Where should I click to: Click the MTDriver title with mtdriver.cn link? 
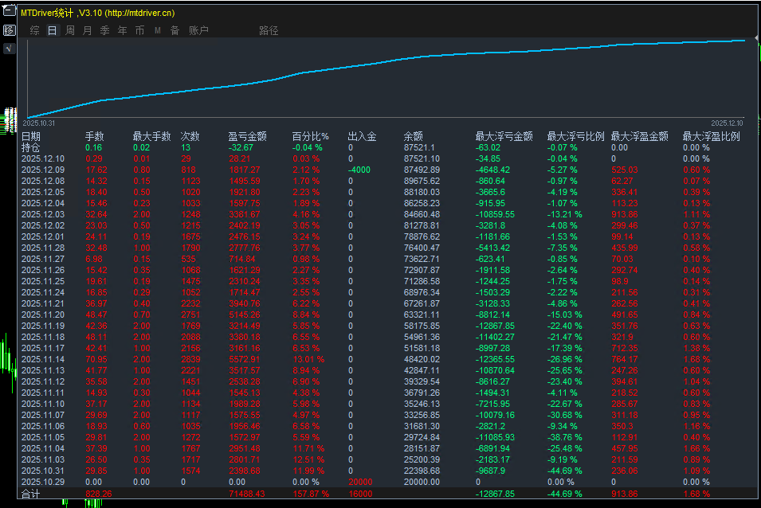click(x=98, y=13)
